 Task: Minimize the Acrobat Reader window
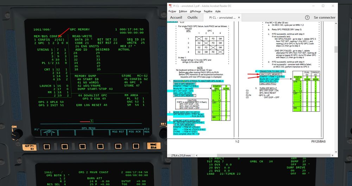click(313, 6)
